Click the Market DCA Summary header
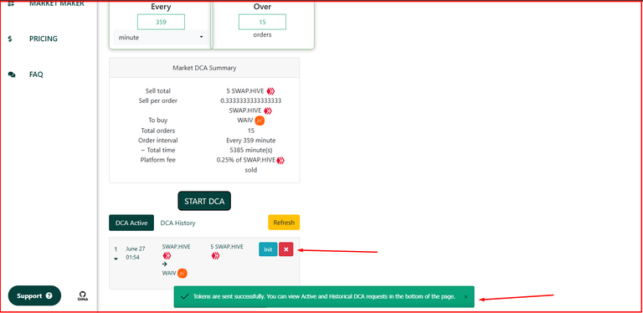This screenshot has width=643, height=313. pyautogui.click(x=204, y=68)
